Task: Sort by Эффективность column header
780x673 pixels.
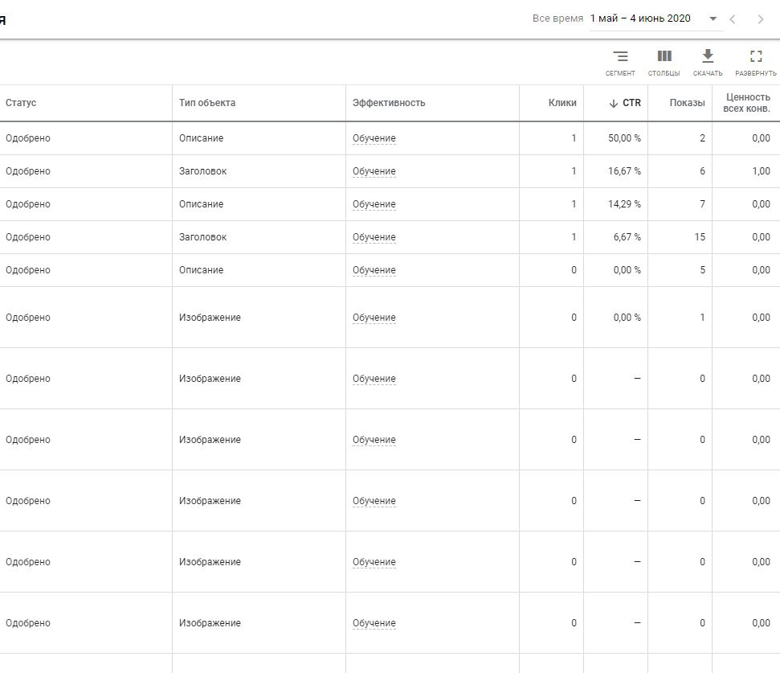Action: (389, 103)
